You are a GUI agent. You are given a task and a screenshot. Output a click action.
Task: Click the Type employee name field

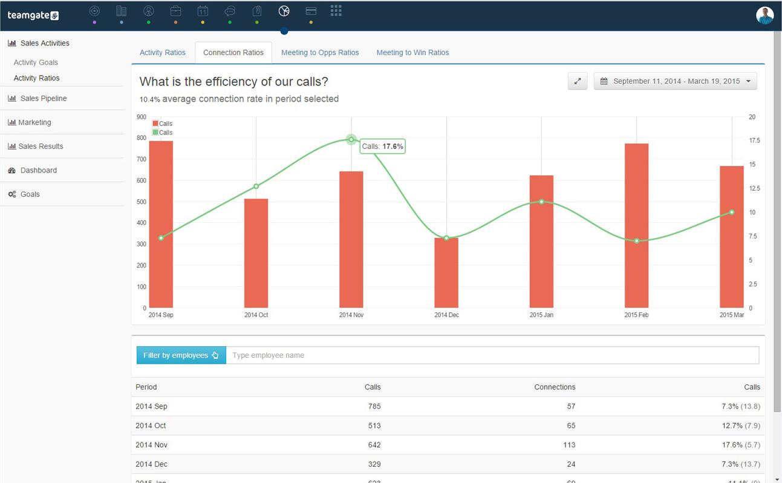pos(492,355)
